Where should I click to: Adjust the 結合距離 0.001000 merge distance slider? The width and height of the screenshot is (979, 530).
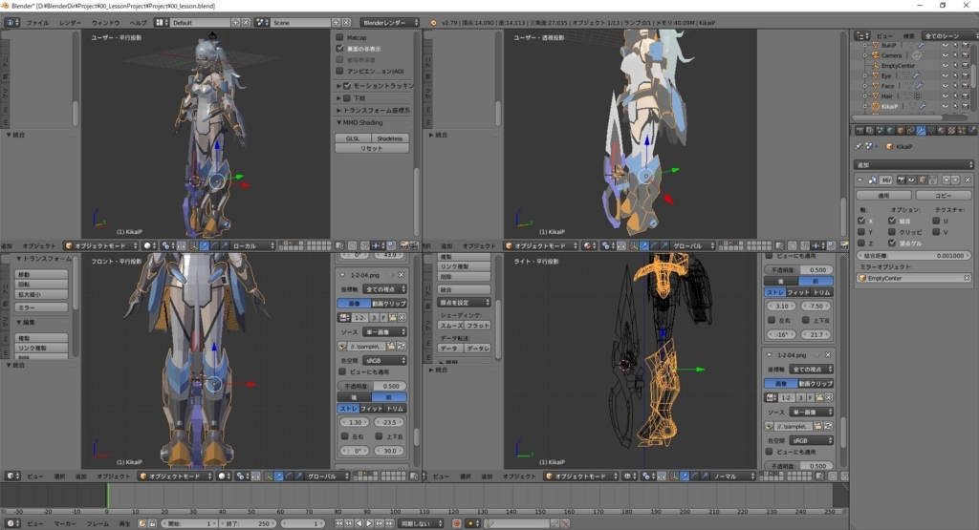(x=914, y=256)
